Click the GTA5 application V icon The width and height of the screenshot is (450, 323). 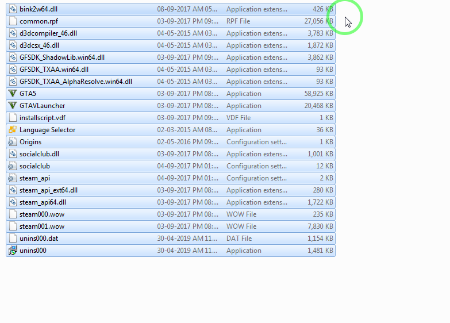(13, 94)
